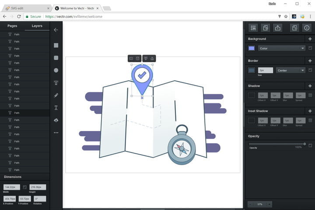
Task: Select the Rounded Rectangle tool
Action: [56, 58]
